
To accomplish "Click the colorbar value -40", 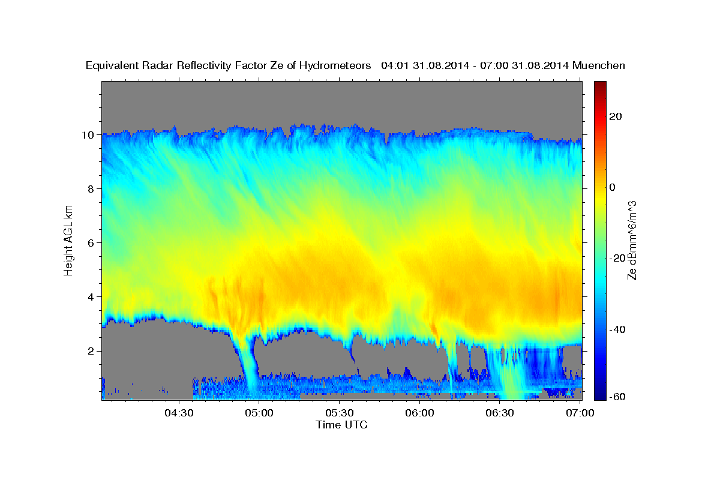I will (x=618, y=329).
